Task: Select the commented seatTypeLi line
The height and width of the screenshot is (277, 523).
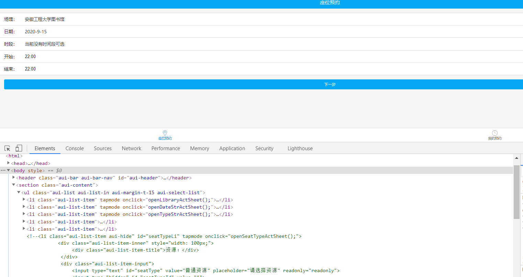Action: (x=164, y=236)
